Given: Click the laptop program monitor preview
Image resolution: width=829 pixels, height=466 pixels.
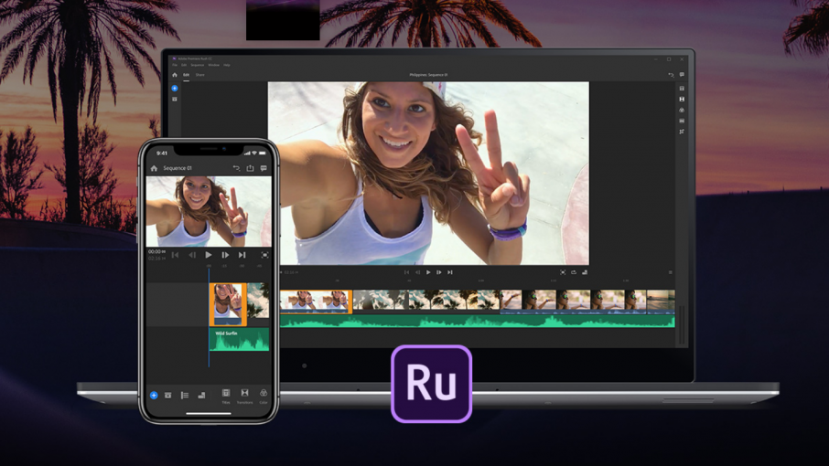Looking at the screenshot, I should click(428, 173).
